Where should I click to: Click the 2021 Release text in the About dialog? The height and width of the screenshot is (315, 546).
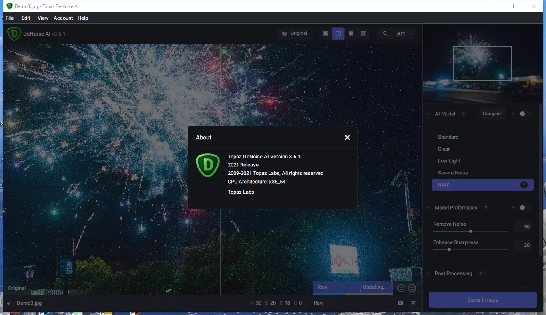point(243,165)
